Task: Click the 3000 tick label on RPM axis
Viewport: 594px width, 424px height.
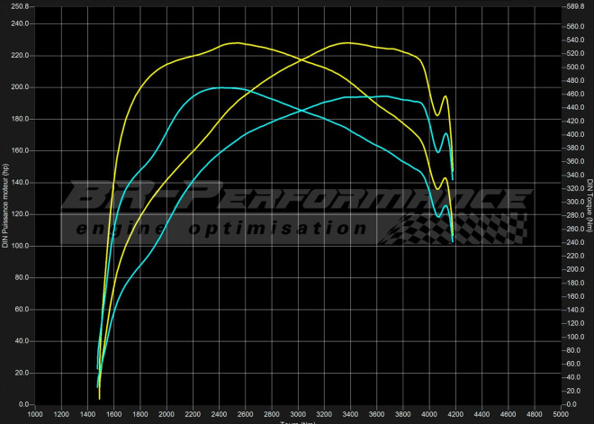Action: (298, 415)
